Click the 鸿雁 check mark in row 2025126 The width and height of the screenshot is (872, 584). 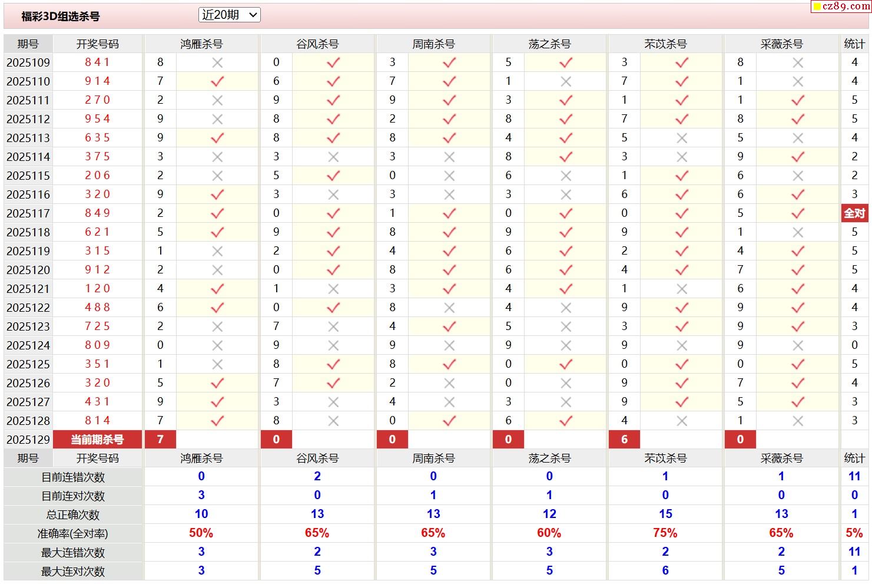point(217,383)
